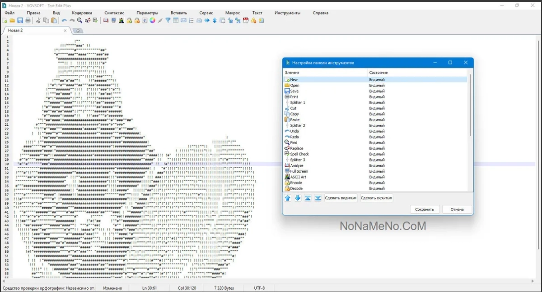This screenshot has height=292, width=542.
Task: Select the Spell Check row in the list
Action: coord(299,154)
